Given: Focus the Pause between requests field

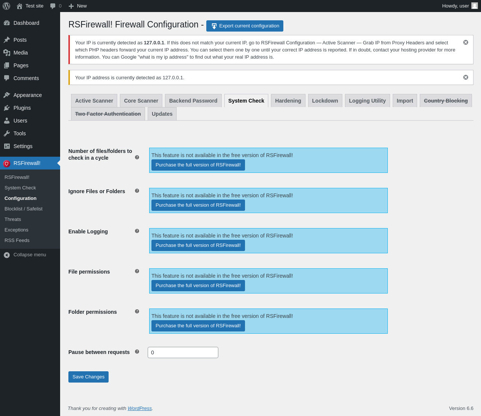Looking at the screenshot, I should [183, 352].
